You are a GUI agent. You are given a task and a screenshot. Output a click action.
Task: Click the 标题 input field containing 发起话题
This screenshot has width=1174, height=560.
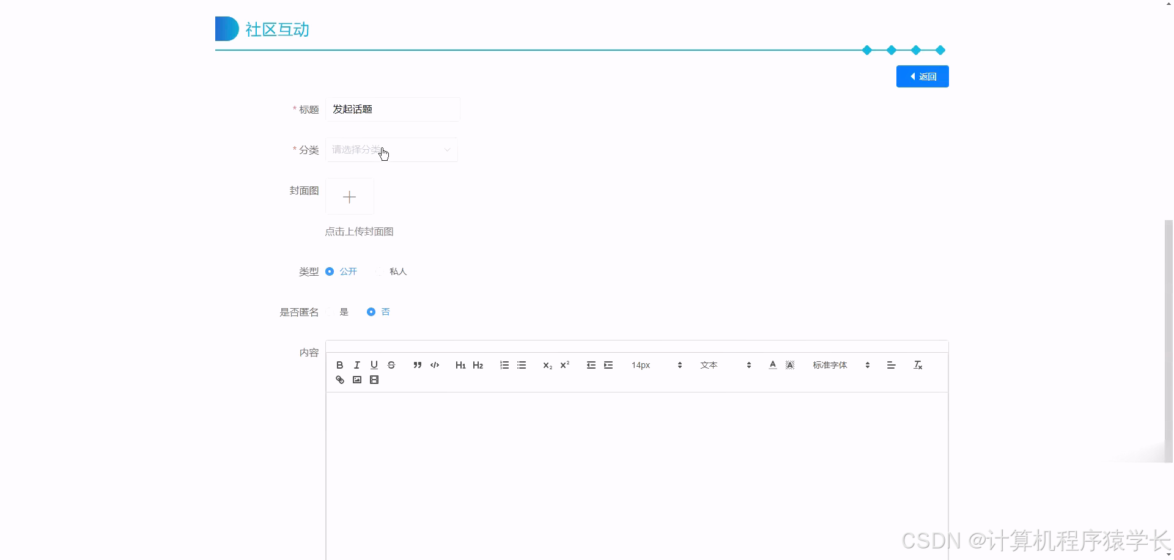click(x=393, y=109)
